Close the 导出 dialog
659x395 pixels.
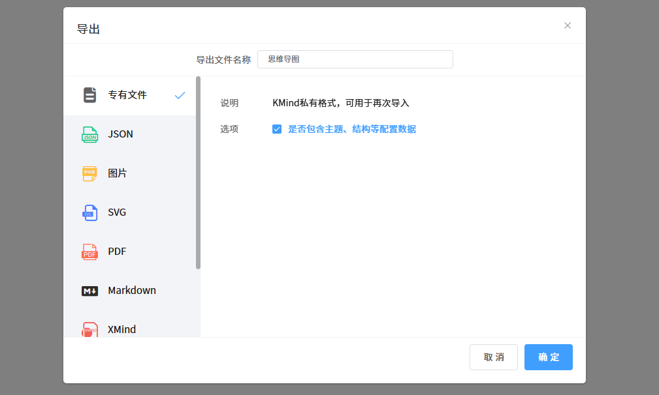click(x=567, y=25)
